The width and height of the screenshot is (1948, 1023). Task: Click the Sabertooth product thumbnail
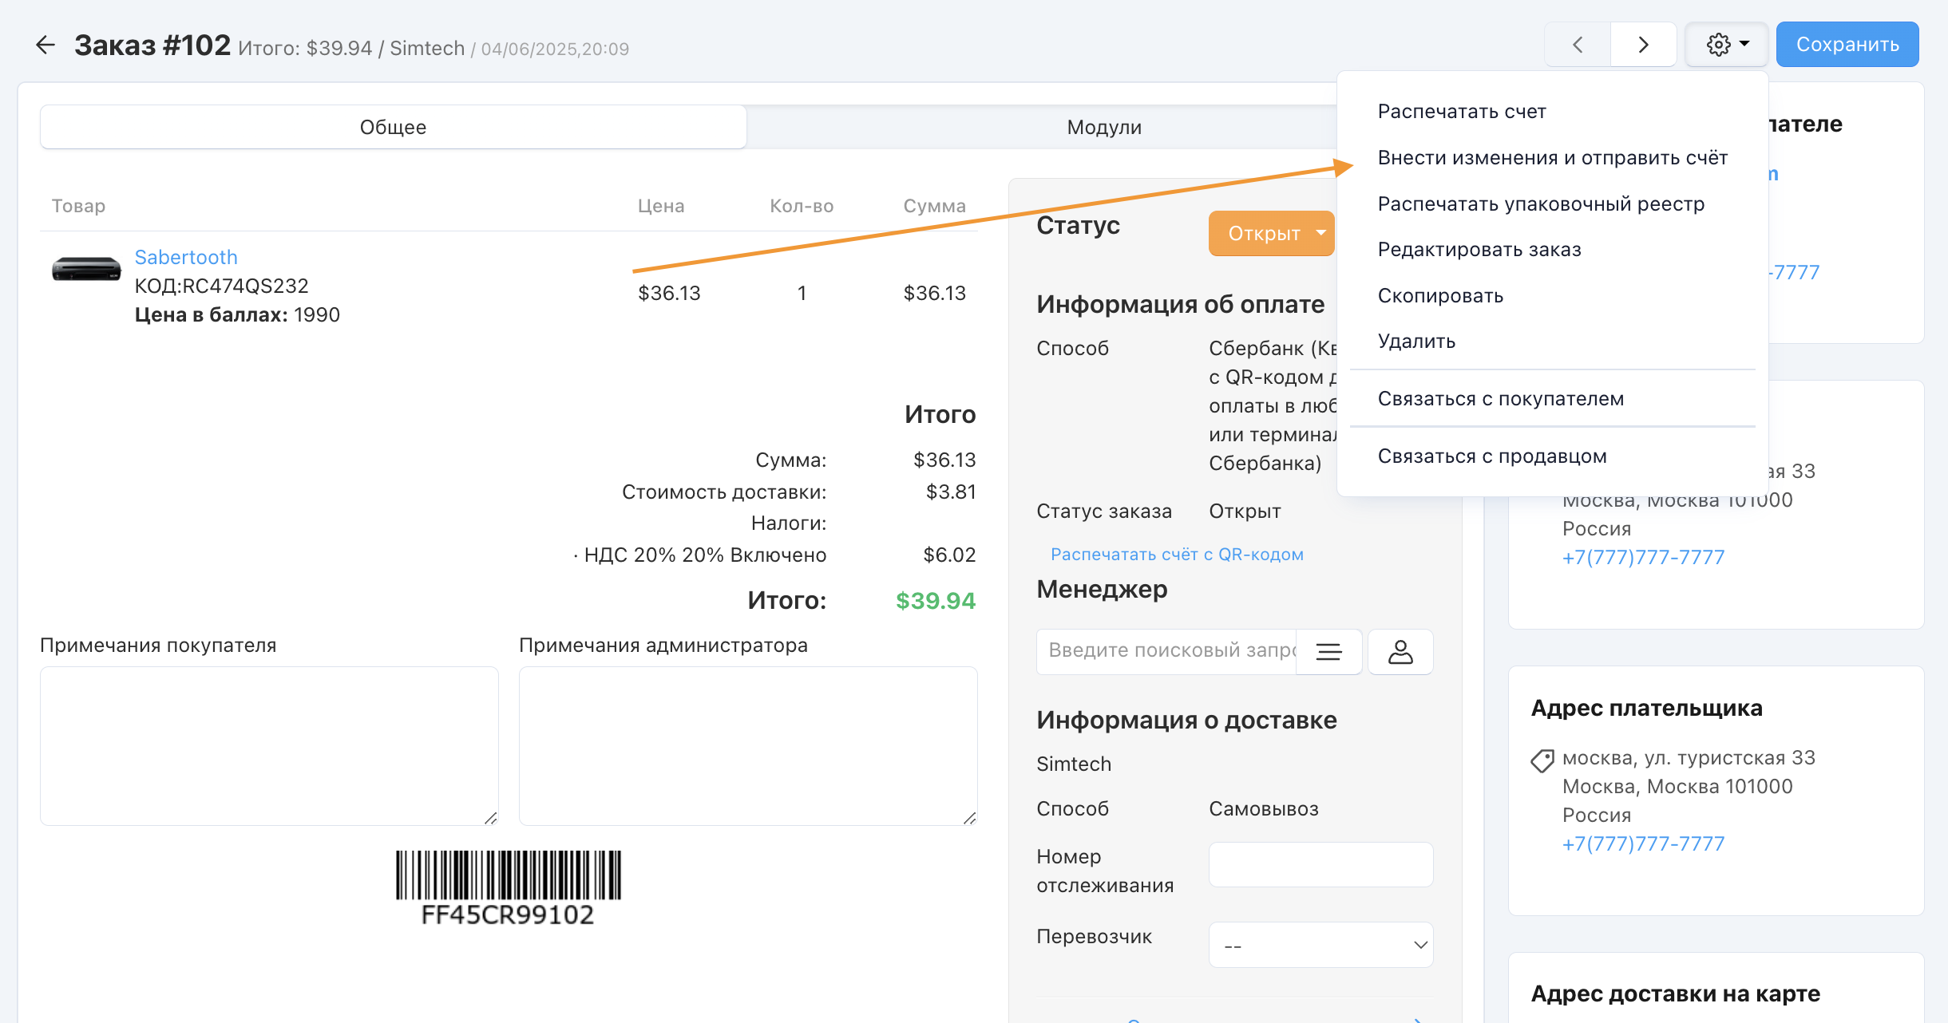point(86,270)
